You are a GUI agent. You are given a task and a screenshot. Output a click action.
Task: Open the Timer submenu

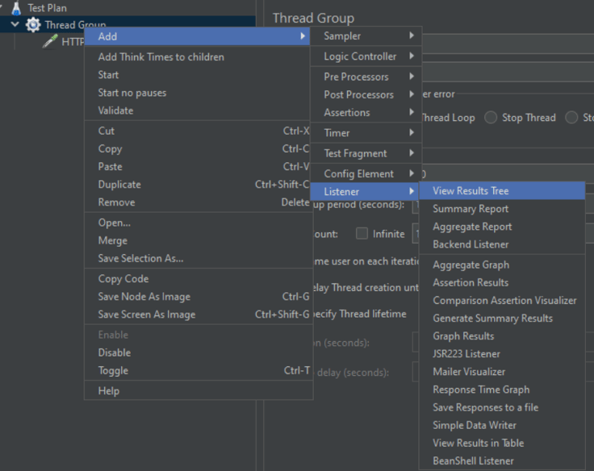tap(366, 133)
